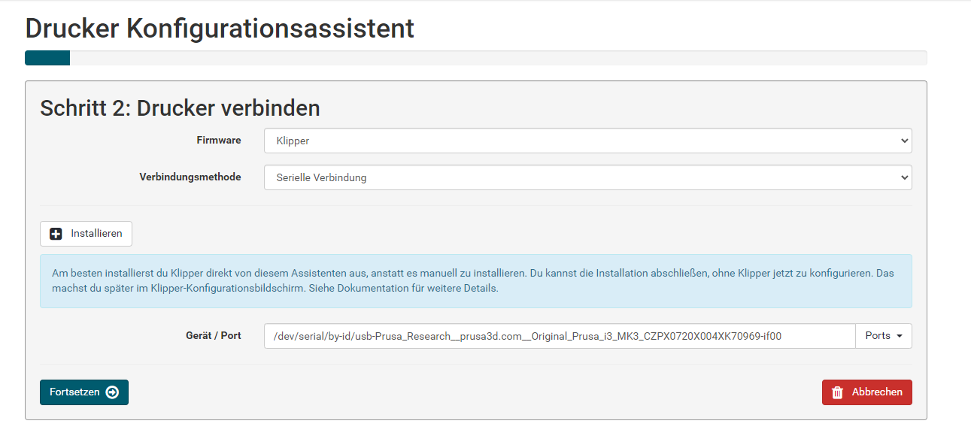971x448 pixels.
Task: Click the chevron arrow of Verbindungsmethode select
Action: tap(903, 177)
